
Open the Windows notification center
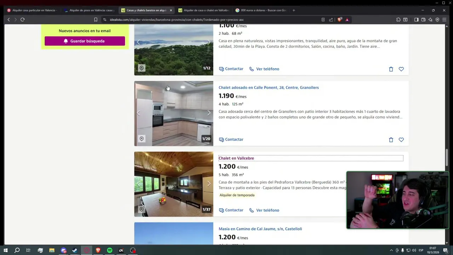[x=446, y=250]
